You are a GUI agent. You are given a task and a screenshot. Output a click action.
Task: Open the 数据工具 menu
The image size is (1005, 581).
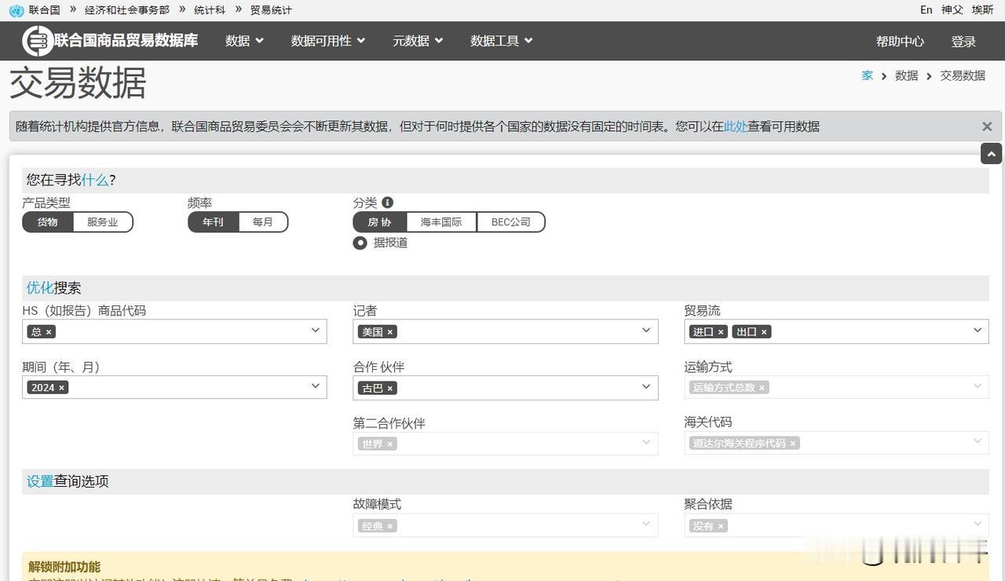[500, 41]
